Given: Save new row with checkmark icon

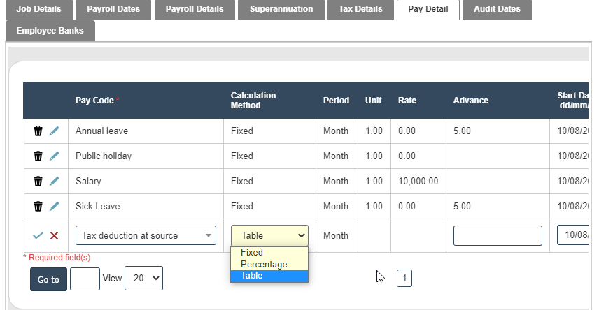Looking at the screenshot, I should [x=38, y=236].
